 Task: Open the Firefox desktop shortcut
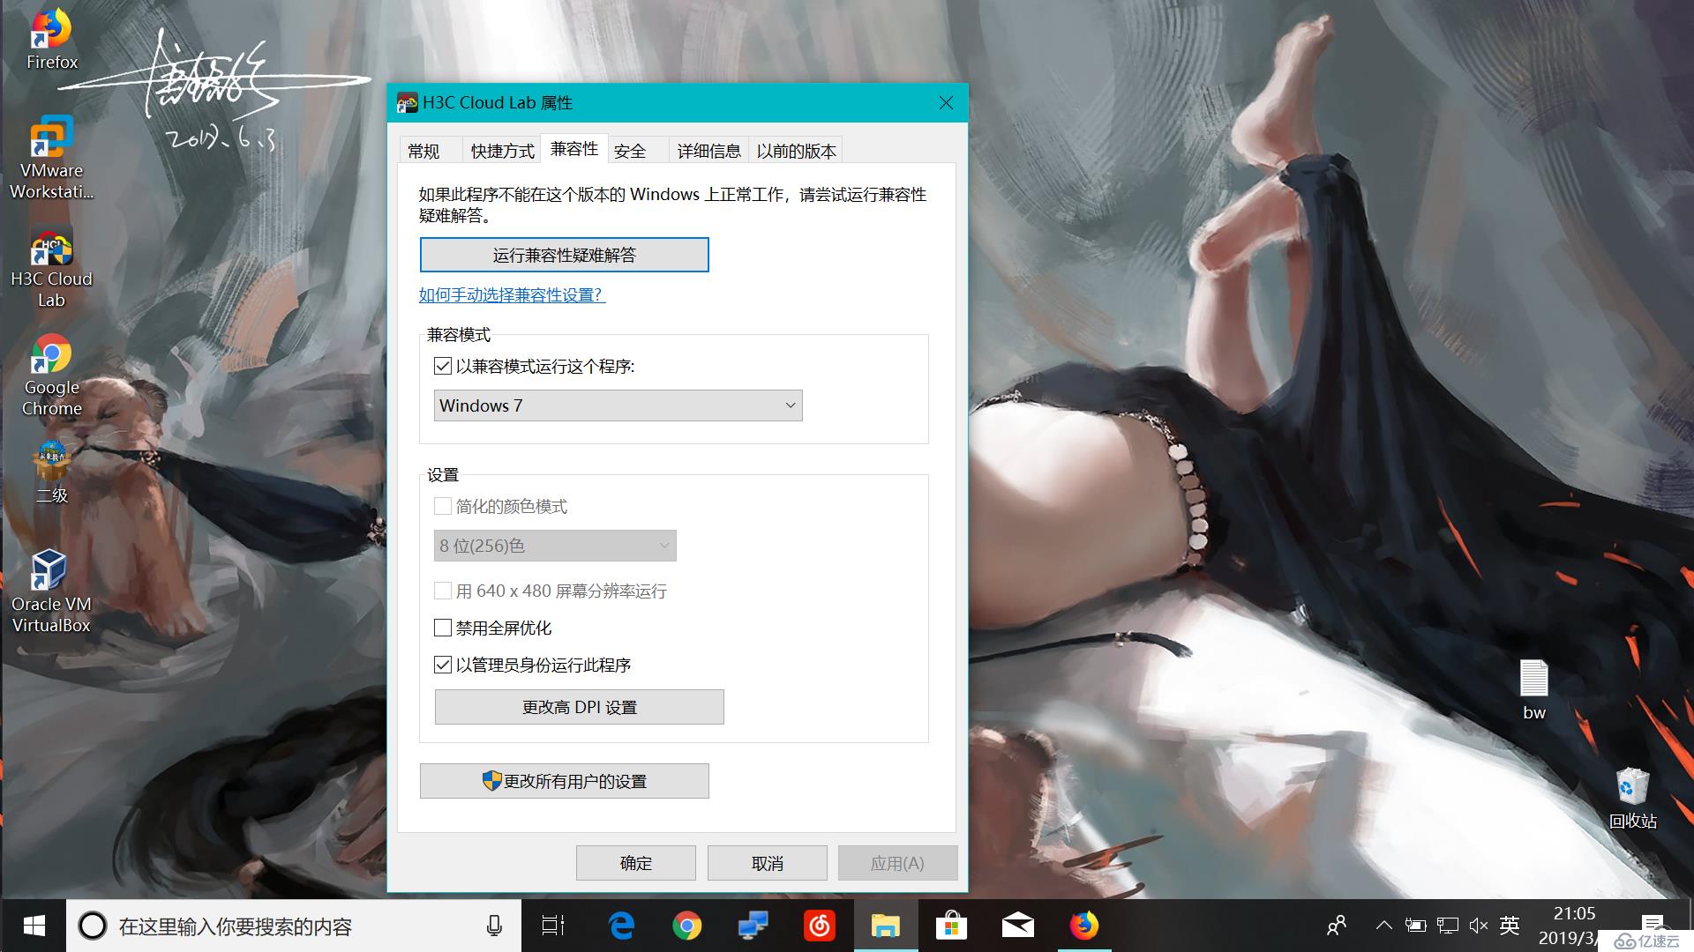coord(51,40)
